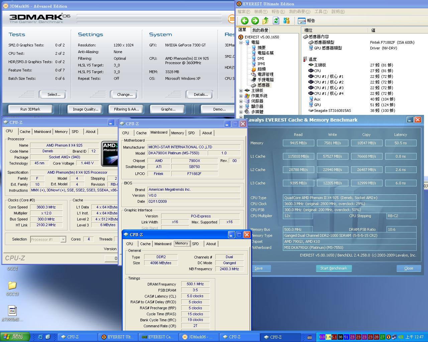This screenshot has height=342, width=428.
Task: Expand the 主機板 node in EVEREST tree
Action: point(241,91)
